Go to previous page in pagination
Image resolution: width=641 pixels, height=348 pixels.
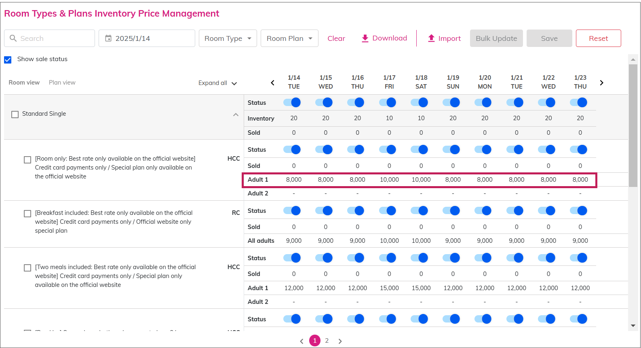(x=302, y=341)
